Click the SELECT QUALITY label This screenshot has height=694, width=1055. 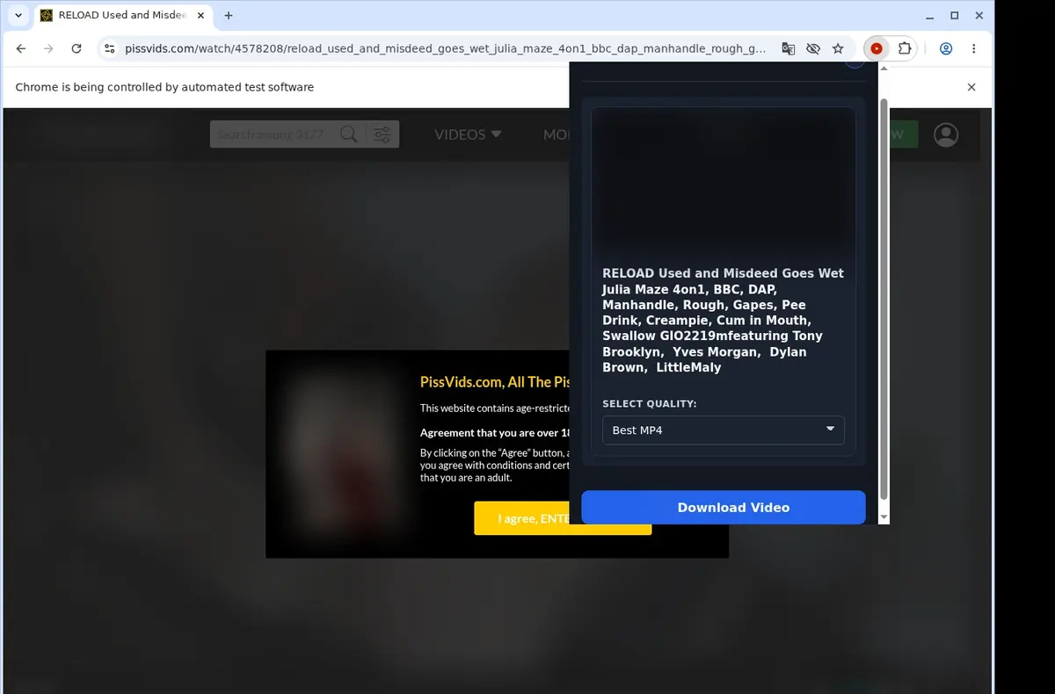click(650, 404)
